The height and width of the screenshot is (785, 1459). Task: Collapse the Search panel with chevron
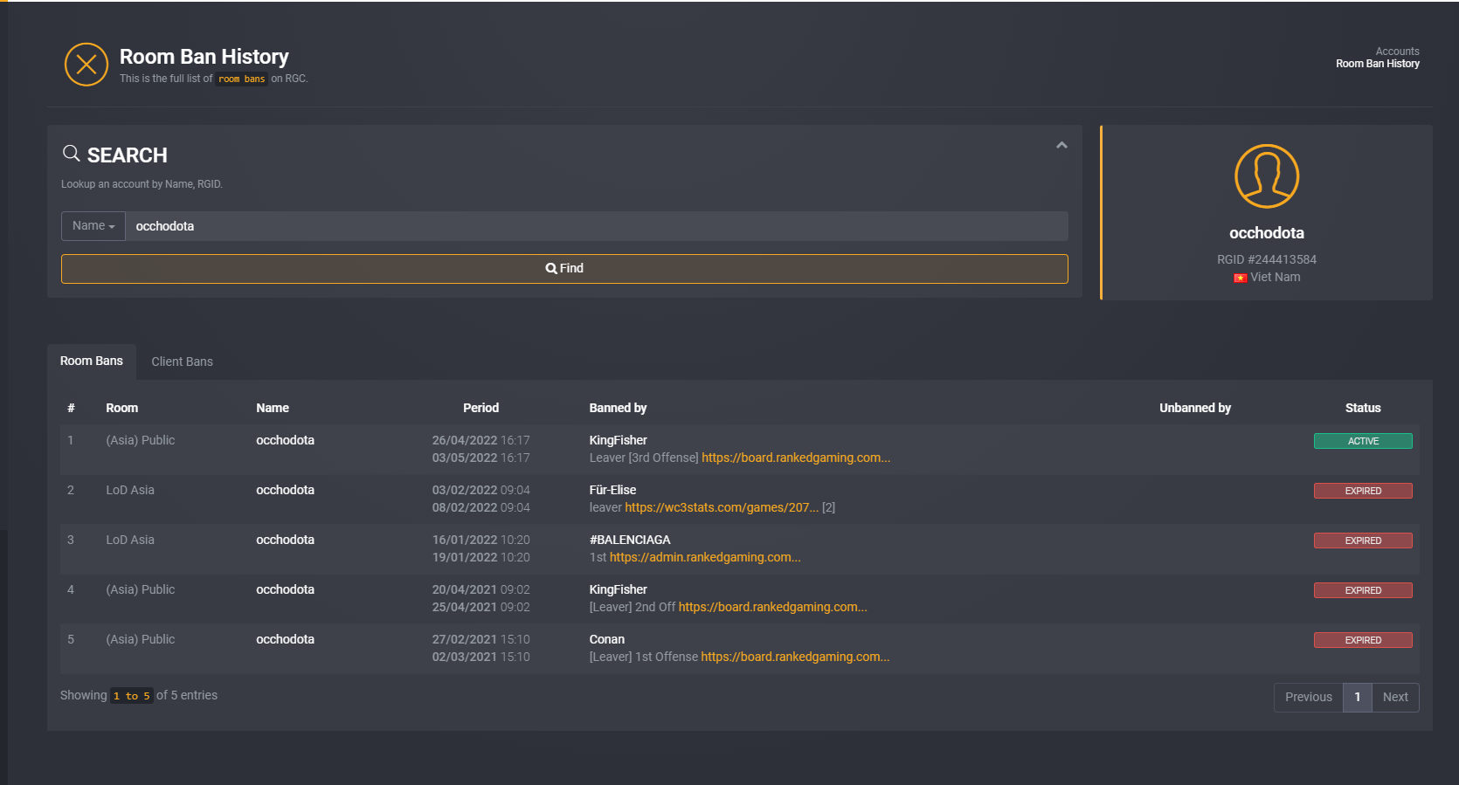tap(1061, 145)
